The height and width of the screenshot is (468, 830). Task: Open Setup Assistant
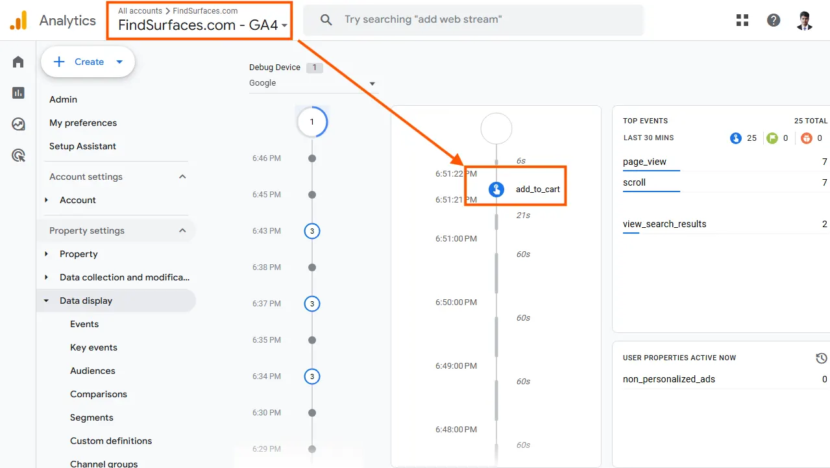(x=82, y=146)
